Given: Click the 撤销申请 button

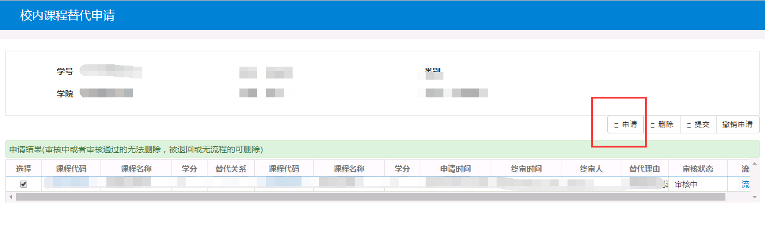Looking at the screenshot, I should coord(737,125).
